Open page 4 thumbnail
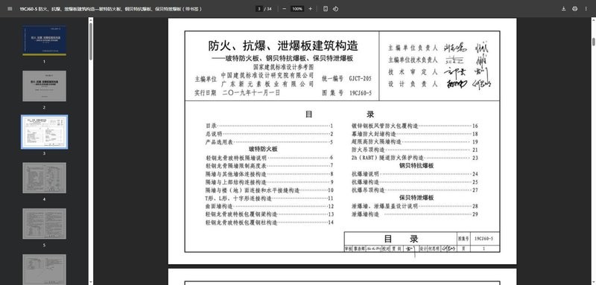The height and width of the screenshot is (285, 596). 44,178
